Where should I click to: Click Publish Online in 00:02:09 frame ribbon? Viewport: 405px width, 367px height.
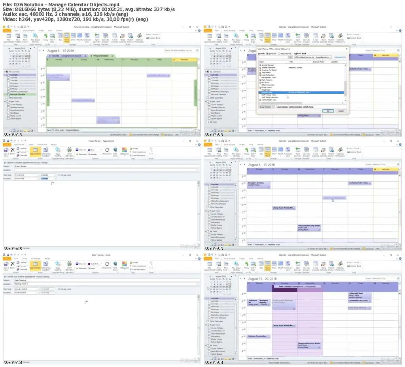[331, 152]
